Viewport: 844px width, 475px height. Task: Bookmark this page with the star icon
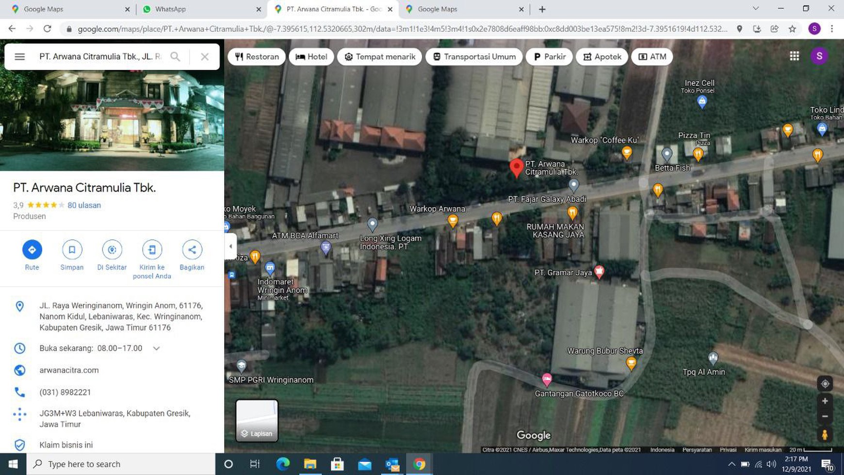click(792, 29)
